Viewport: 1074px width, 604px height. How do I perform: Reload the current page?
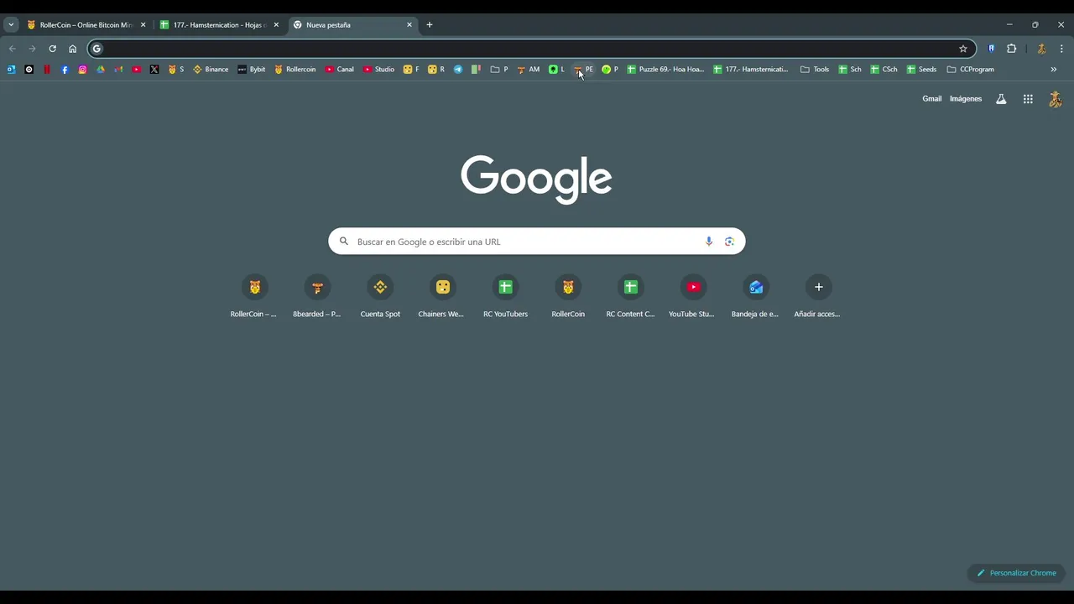[x=52, y=49]
